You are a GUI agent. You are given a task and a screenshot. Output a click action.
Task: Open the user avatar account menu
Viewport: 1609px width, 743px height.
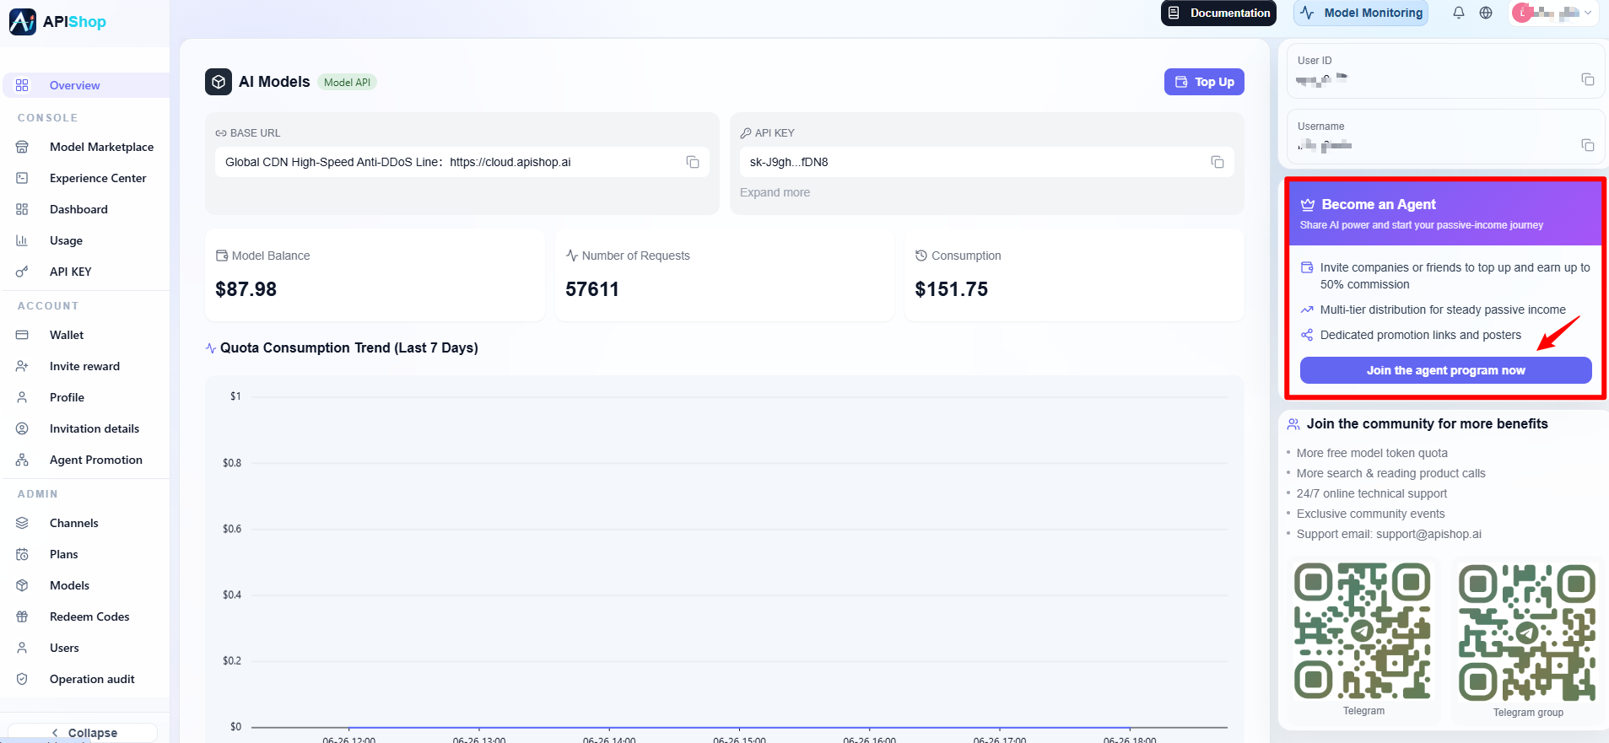click(x=1553, y=13)
